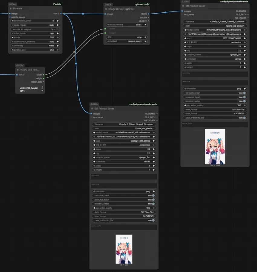Collapse SD Prompt Saver with path %date_up_pixelArt
This screenshot has width=257, height=272.
pyautogui.click(x=183, y=6)
